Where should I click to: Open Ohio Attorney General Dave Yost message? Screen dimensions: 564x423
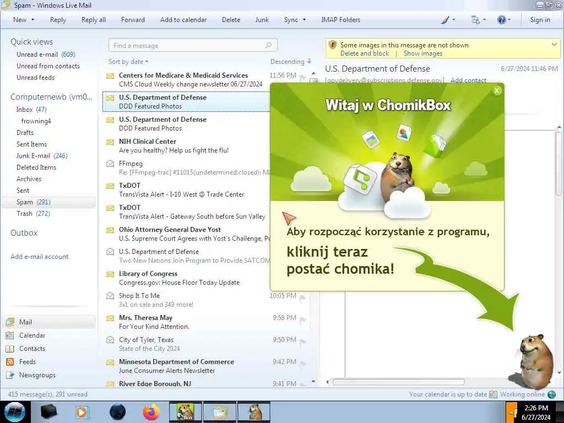(x=186, y=234)
